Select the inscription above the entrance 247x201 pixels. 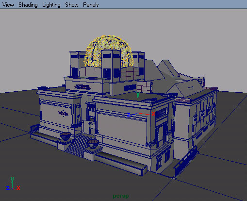coord(82,87)
